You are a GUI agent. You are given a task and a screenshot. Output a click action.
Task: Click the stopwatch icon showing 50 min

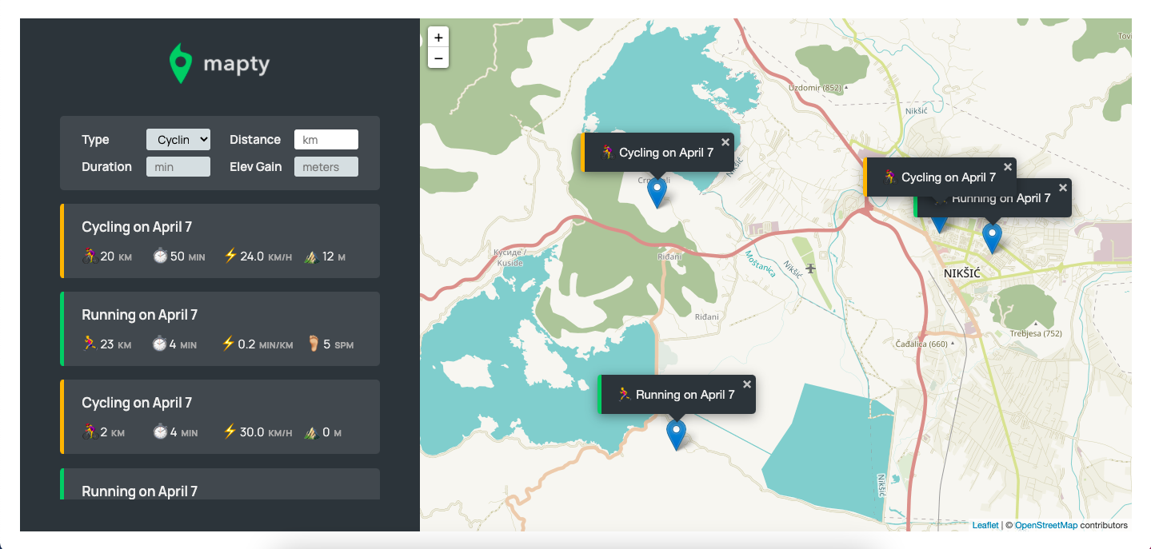click(159, 256)
